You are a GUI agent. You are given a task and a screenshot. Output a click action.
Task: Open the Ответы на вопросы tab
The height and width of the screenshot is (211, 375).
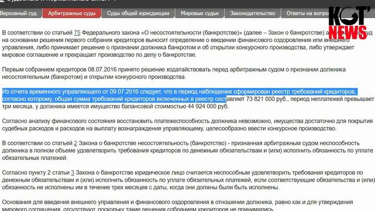[x=307, y=13]
